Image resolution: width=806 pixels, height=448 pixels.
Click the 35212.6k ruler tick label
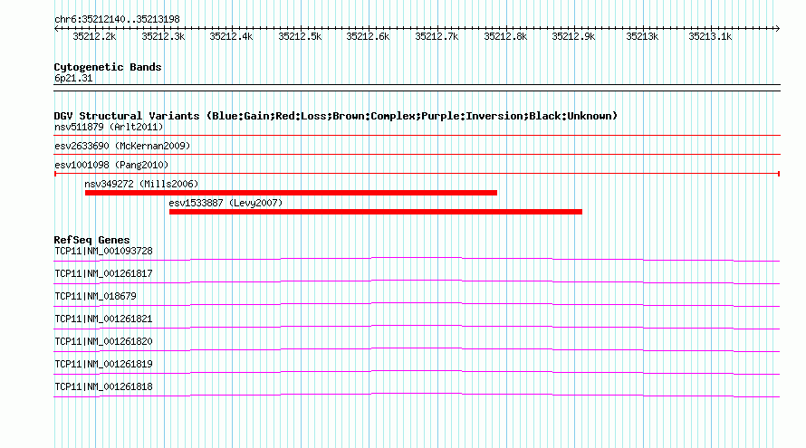[x=368, y=36]
